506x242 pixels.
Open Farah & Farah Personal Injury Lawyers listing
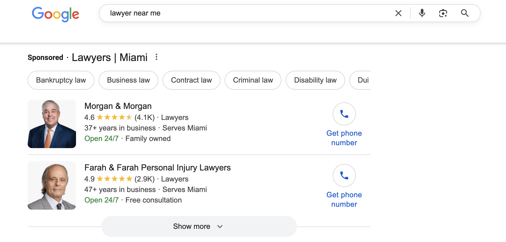click(158, 168)
